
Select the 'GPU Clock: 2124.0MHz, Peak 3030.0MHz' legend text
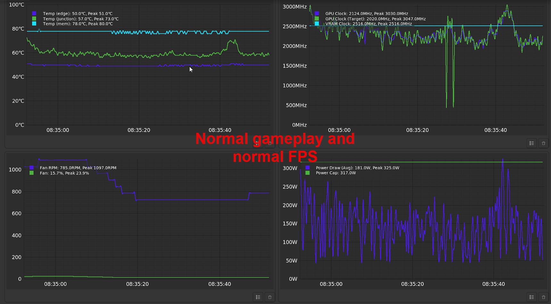click(367, 13)
